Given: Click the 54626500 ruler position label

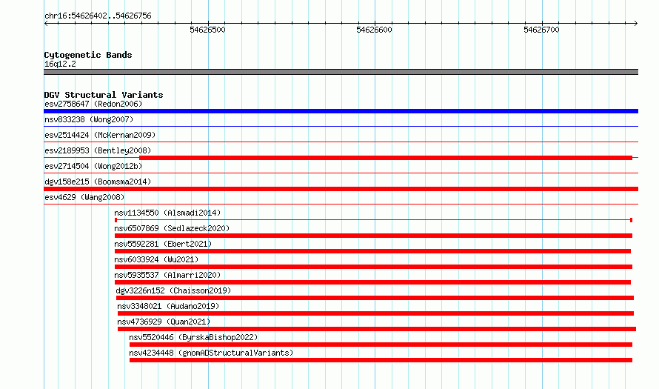Looking at the screenshot, I should tap(207, 30).
